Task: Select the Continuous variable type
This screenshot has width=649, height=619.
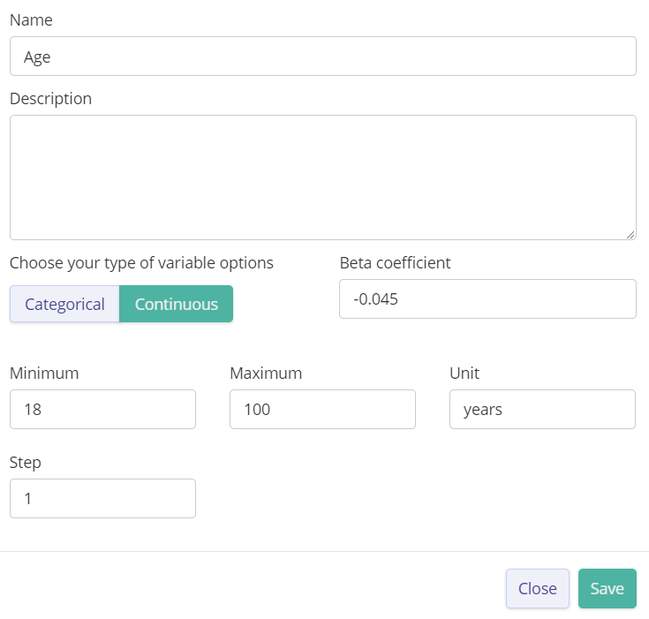Action: (x=176, y=304)
